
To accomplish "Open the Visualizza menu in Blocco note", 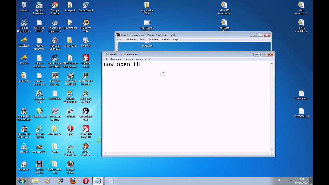I will pyautogui.click(x=141, y=59).
